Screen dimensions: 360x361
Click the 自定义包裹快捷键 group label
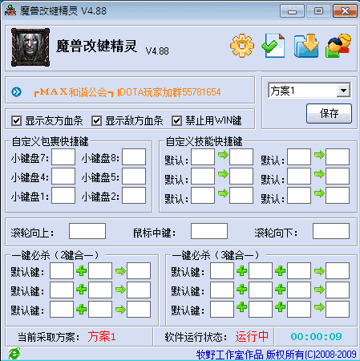point(51,141)
